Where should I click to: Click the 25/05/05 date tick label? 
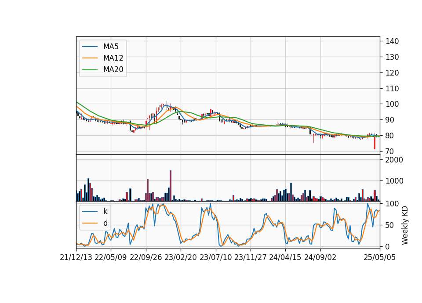(380, 257)
